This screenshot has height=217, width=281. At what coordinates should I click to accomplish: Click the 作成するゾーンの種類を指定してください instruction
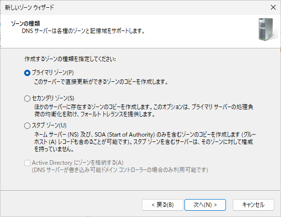70,59
